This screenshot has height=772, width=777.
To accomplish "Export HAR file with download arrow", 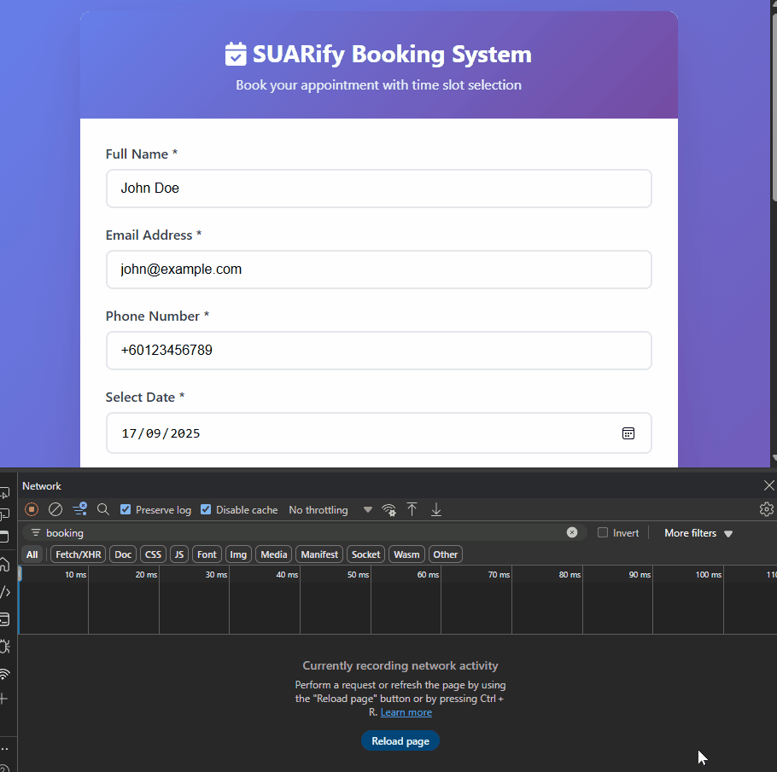I will tap(436, 509).
